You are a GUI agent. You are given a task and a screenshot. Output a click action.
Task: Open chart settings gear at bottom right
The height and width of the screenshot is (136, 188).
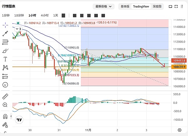coord(180,130)
